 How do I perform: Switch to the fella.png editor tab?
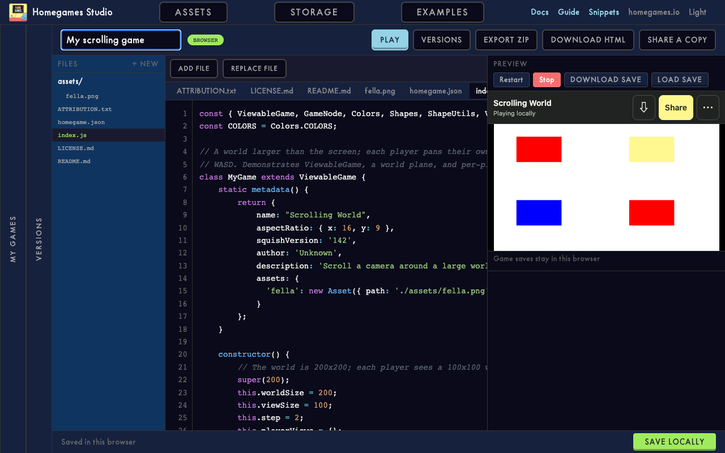click(379, 91)
